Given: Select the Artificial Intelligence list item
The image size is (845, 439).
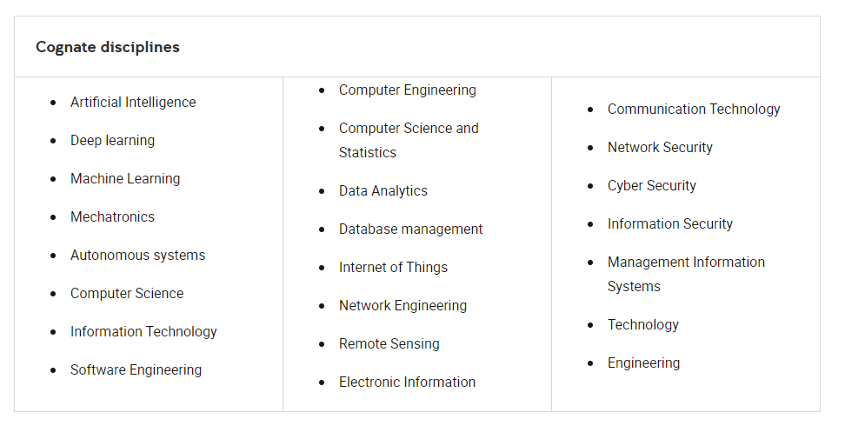Looking at the screenshot, I should click(x=133, y=103).
